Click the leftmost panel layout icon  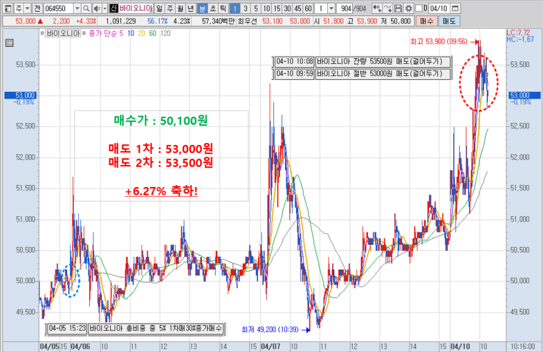click(x=7, y=9)
